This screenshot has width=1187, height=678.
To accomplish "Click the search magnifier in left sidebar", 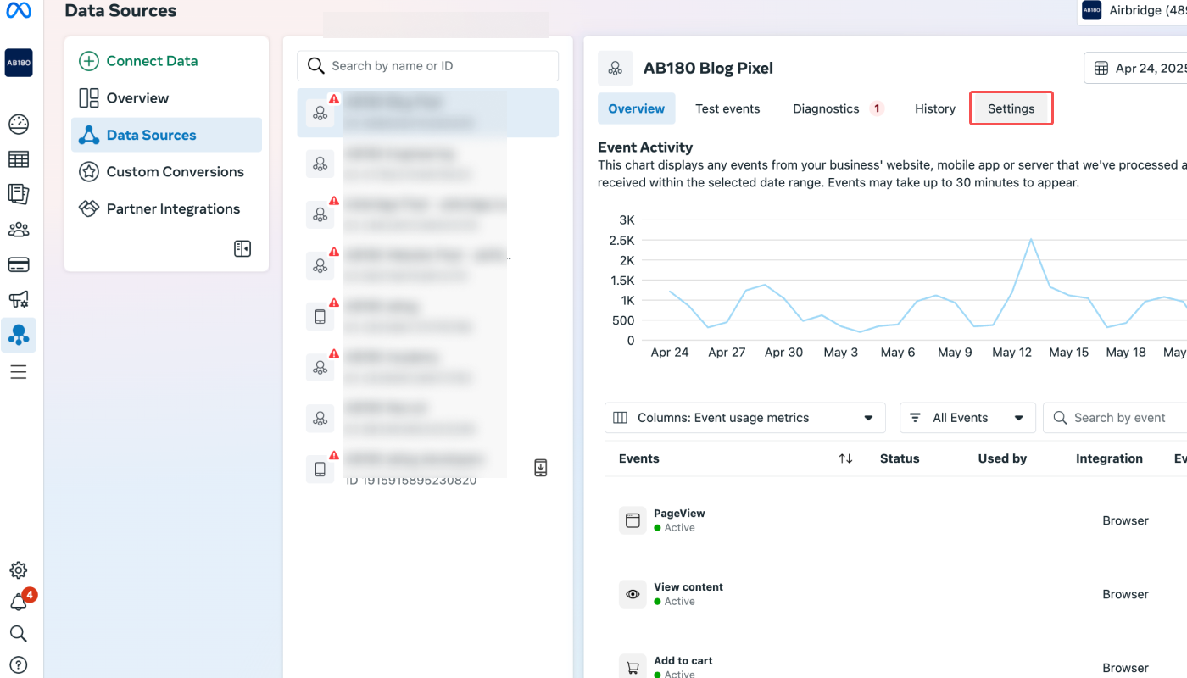I will 19,634.
